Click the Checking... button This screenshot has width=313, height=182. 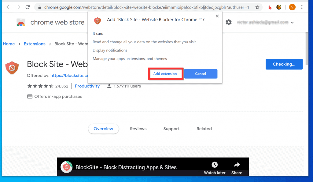(x=284, y=64)
